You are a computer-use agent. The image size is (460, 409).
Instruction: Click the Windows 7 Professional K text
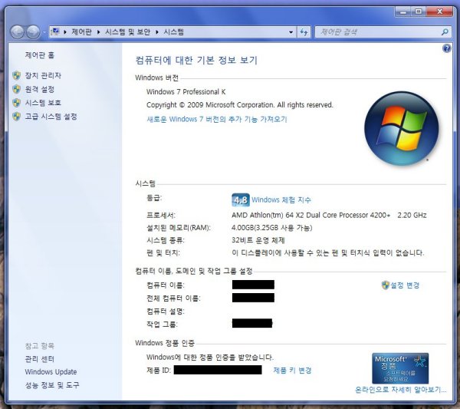click(x=186, y=92)
